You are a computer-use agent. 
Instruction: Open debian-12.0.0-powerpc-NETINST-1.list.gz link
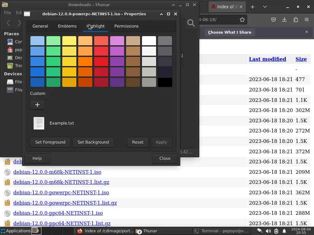pyautogui.click(x=65, y=203)
